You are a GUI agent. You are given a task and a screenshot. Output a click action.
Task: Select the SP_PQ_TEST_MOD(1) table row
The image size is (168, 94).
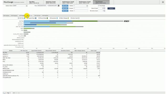pyautogui.click(x=51, y=65)
